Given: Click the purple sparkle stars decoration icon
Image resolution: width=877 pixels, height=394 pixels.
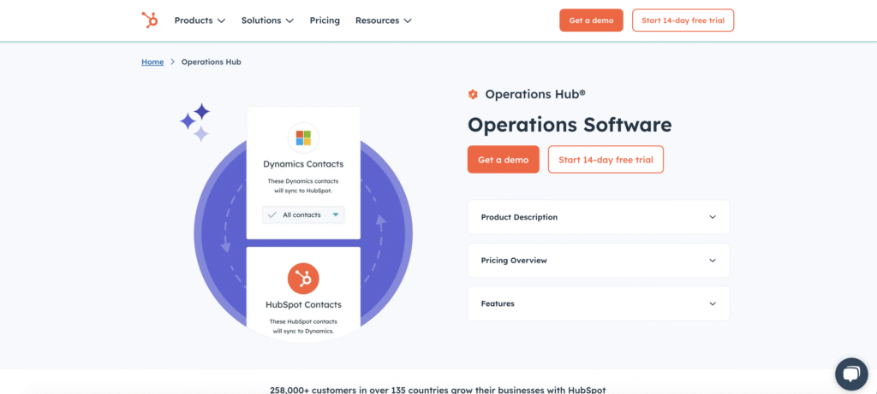Looking at the screenshot, I should pyautogui.click(x=194, y=122).
